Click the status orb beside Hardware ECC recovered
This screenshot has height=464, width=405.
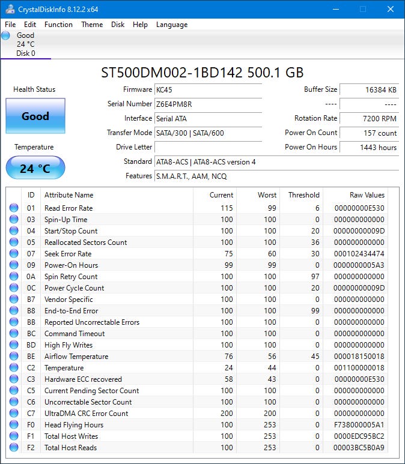pos(14,379)
